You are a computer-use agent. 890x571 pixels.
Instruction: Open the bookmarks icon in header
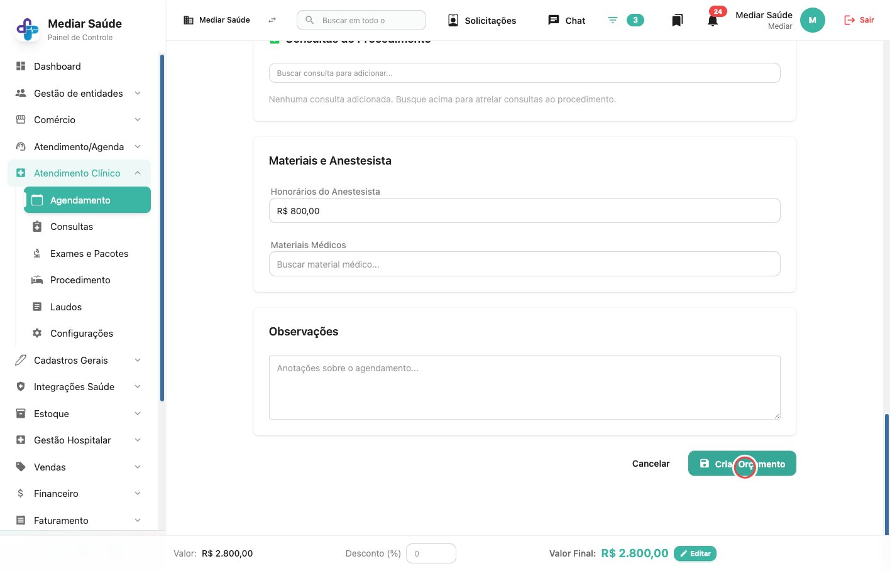pos(677,21)
